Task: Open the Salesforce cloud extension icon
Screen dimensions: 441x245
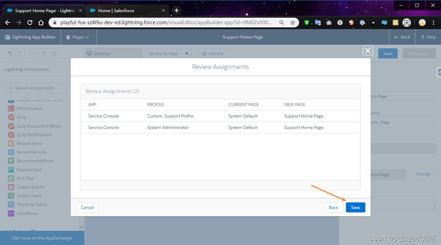Action: point(384,23)
